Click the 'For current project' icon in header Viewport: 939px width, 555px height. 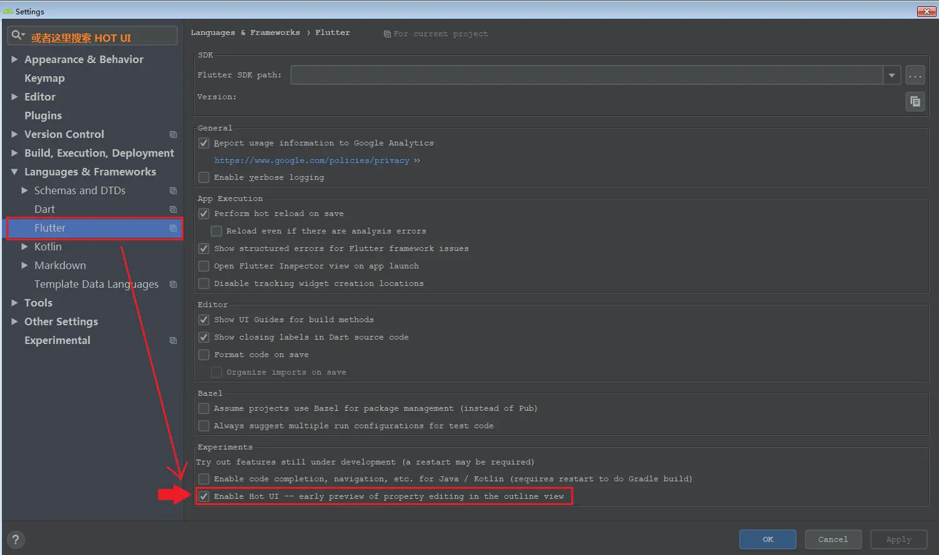[387, 34]
